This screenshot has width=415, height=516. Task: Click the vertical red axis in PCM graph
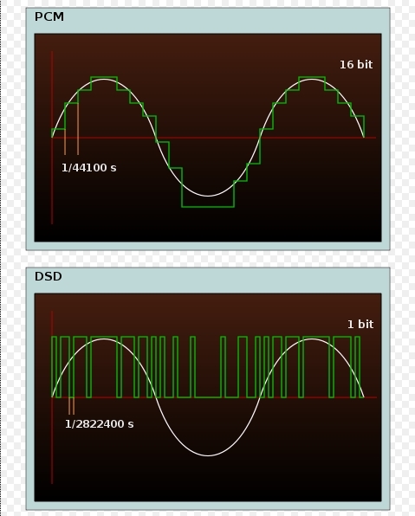tap(52, 138)
